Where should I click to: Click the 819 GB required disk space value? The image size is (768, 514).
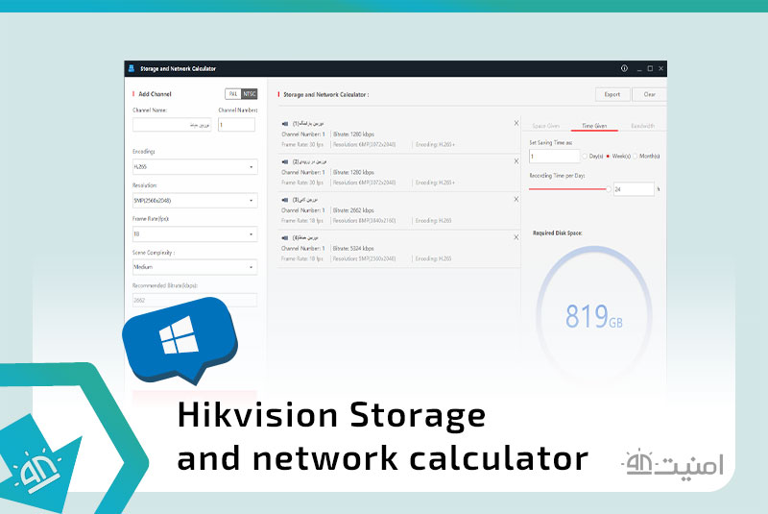click(x=594, y=316)
